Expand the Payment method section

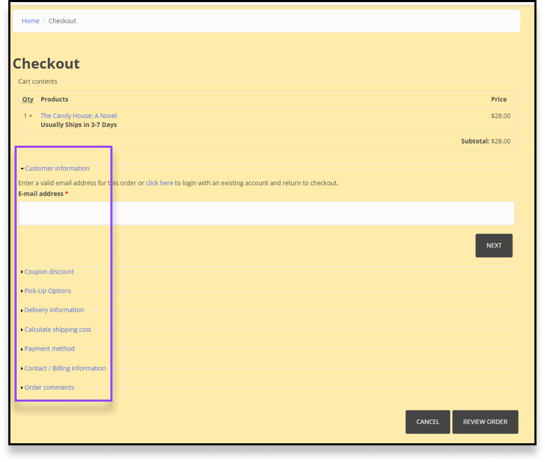click(x=49, y=348)
